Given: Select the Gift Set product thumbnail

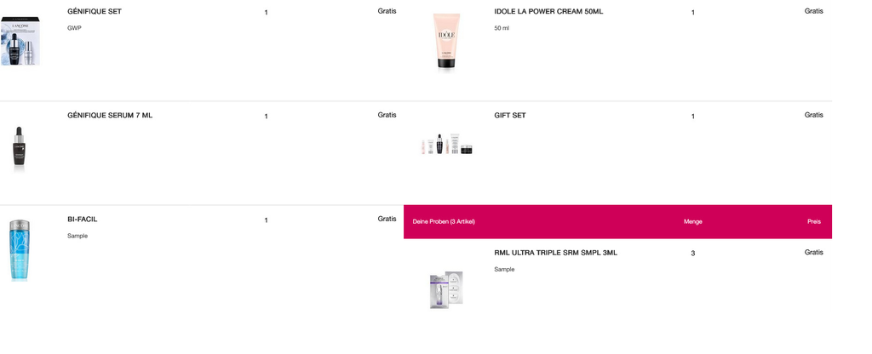Looking at the screenshot, I should point(446,144).
